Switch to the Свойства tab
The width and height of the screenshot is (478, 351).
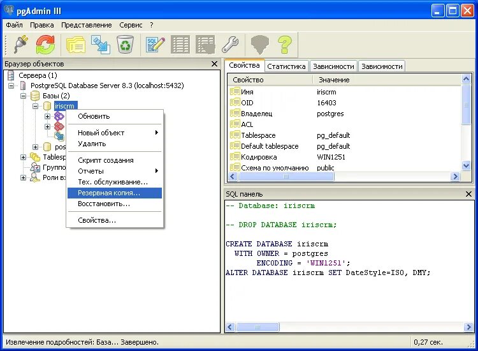coord(244,65)
